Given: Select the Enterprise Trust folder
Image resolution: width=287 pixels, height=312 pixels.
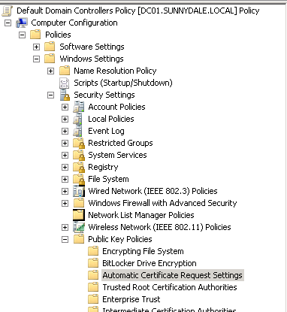Looking at the screenshot, I should coord(131,299).
